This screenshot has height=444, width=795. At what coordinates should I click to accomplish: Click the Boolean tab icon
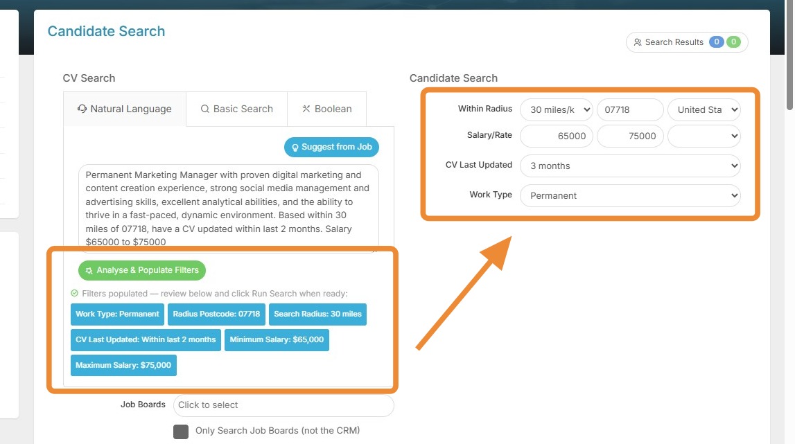[306, 109]
